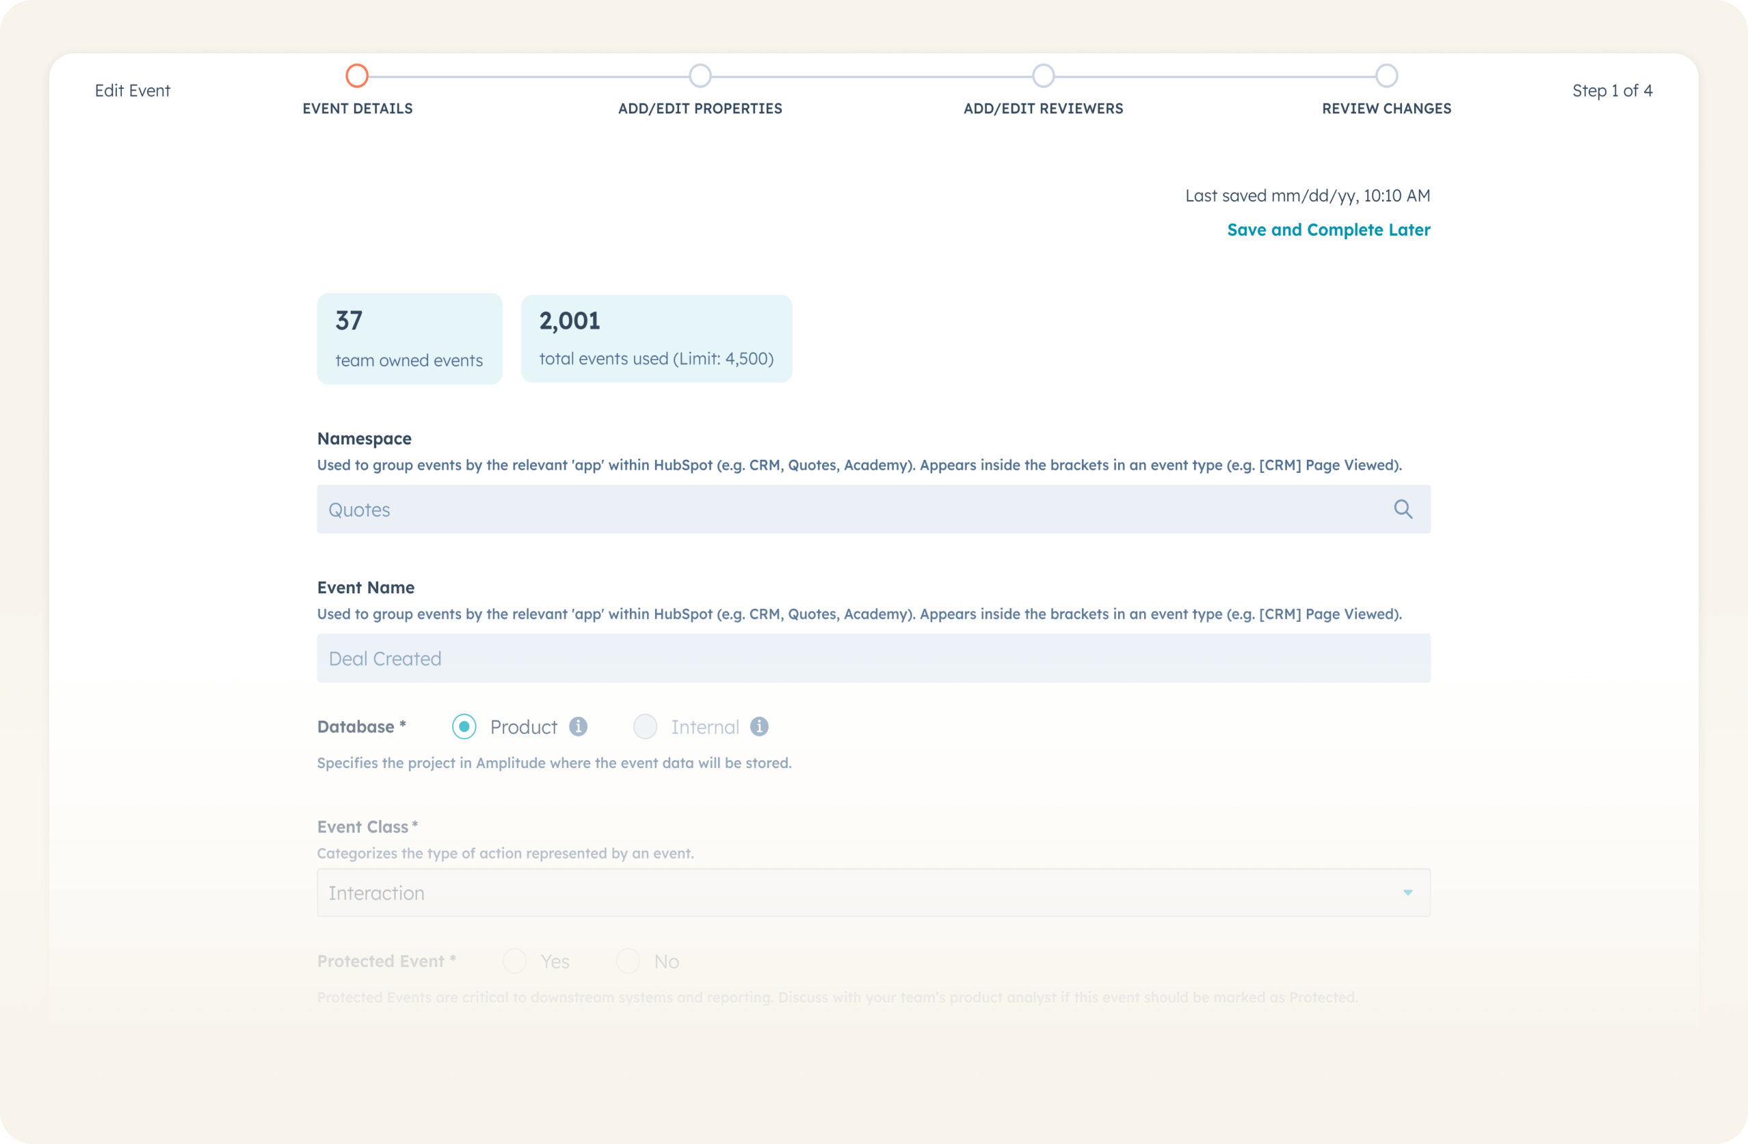Select the Internal database radio button
Image resolution: width=1748 pixels, height=1144 pixels.
pyautogui.click(x=645, y=726)
